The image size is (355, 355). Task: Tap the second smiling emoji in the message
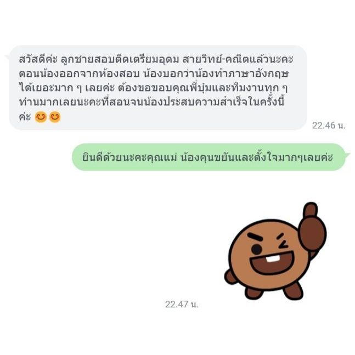[x=55, y=117]
